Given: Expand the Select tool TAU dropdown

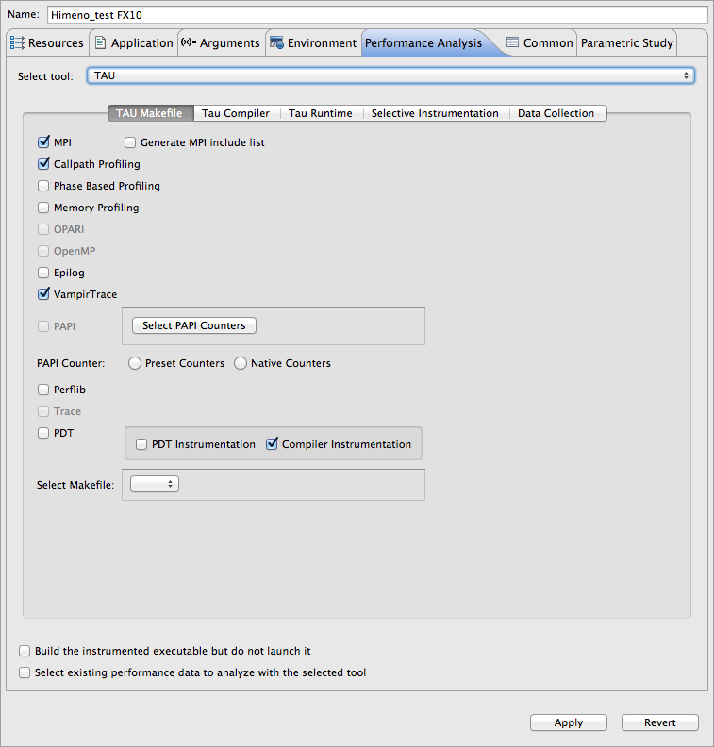Looking at the screenshot, I should (391, 75).
